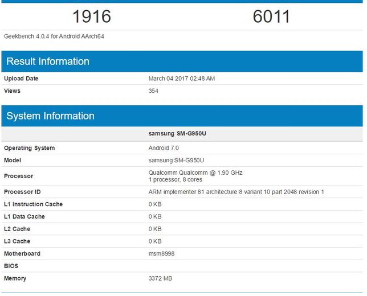Click the Model label
Screen dimensions: 367x296
point(13,161)
